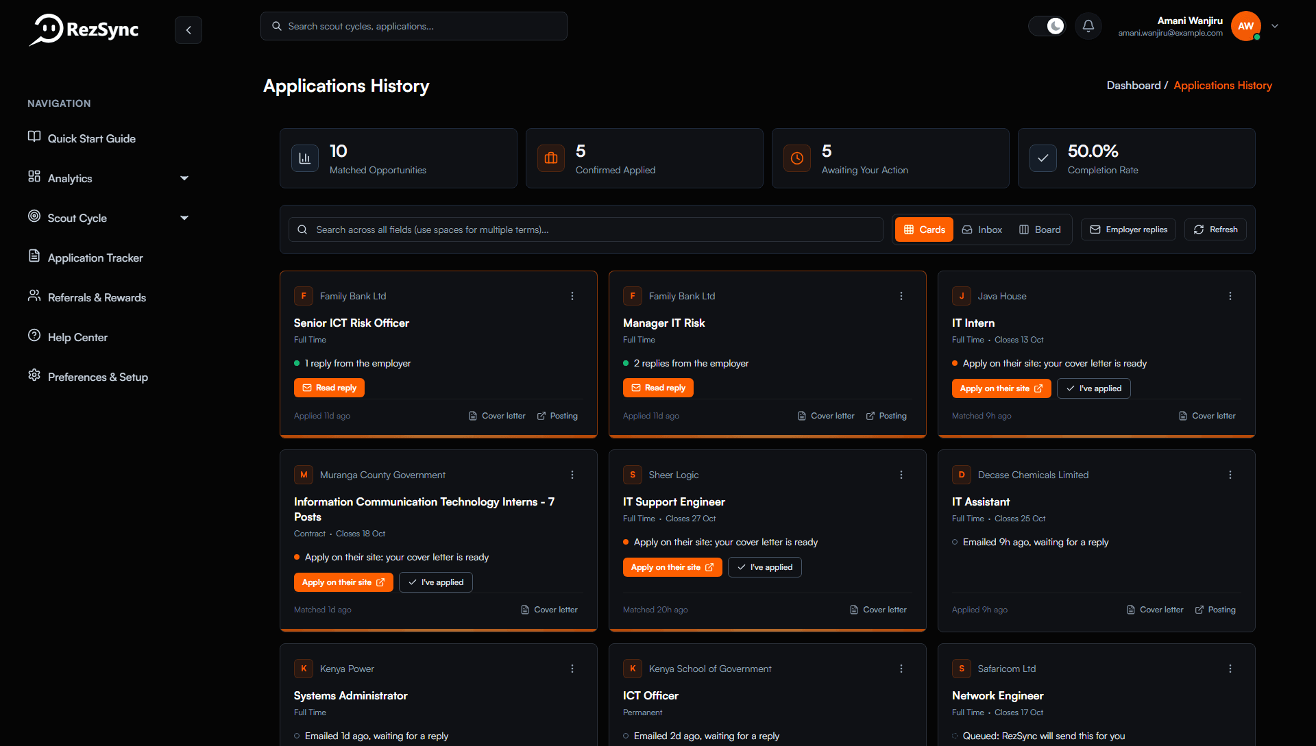Open Preferences & Setup
This screenshot has height=746, width=1316.
click(x=88, y=377)
